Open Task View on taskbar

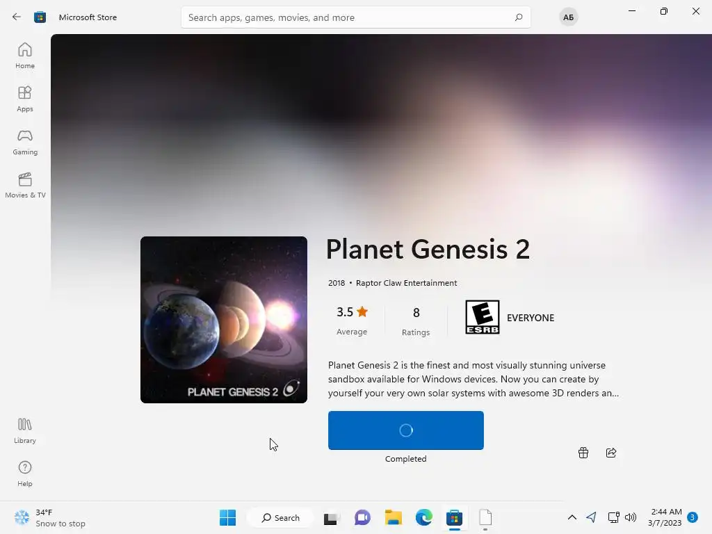tap(332, 517)
